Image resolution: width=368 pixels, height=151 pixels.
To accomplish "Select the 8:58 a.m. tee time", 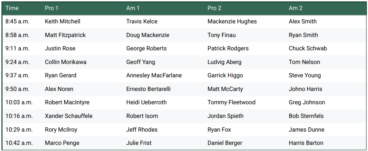I will click(17, 35).
